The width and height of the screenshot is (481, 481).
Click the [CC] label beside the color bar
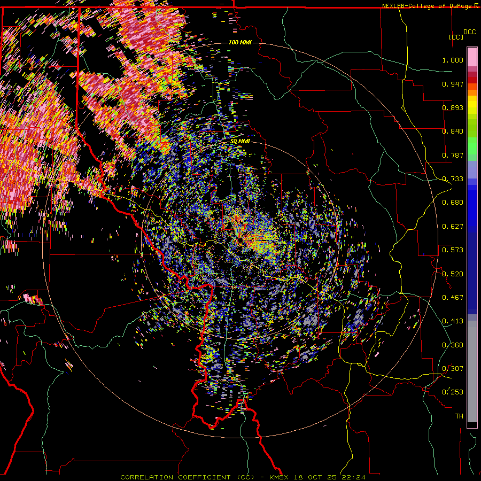coord(456,37)
